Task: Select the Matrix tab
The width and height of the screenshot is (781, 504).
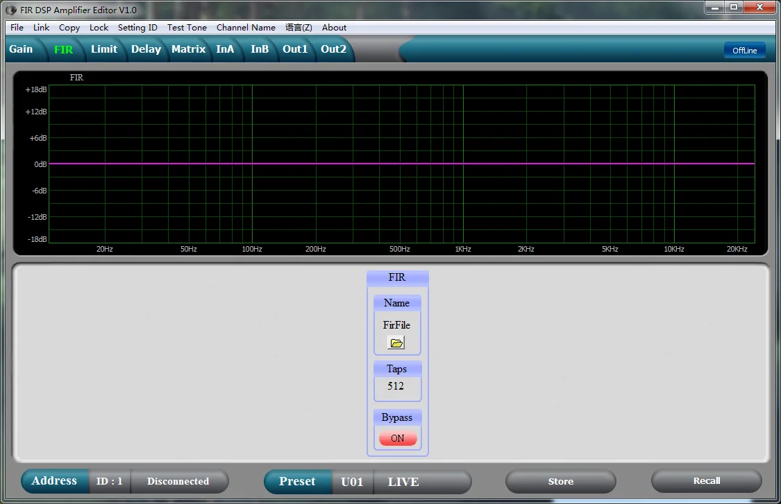Action: click(188, 49)
